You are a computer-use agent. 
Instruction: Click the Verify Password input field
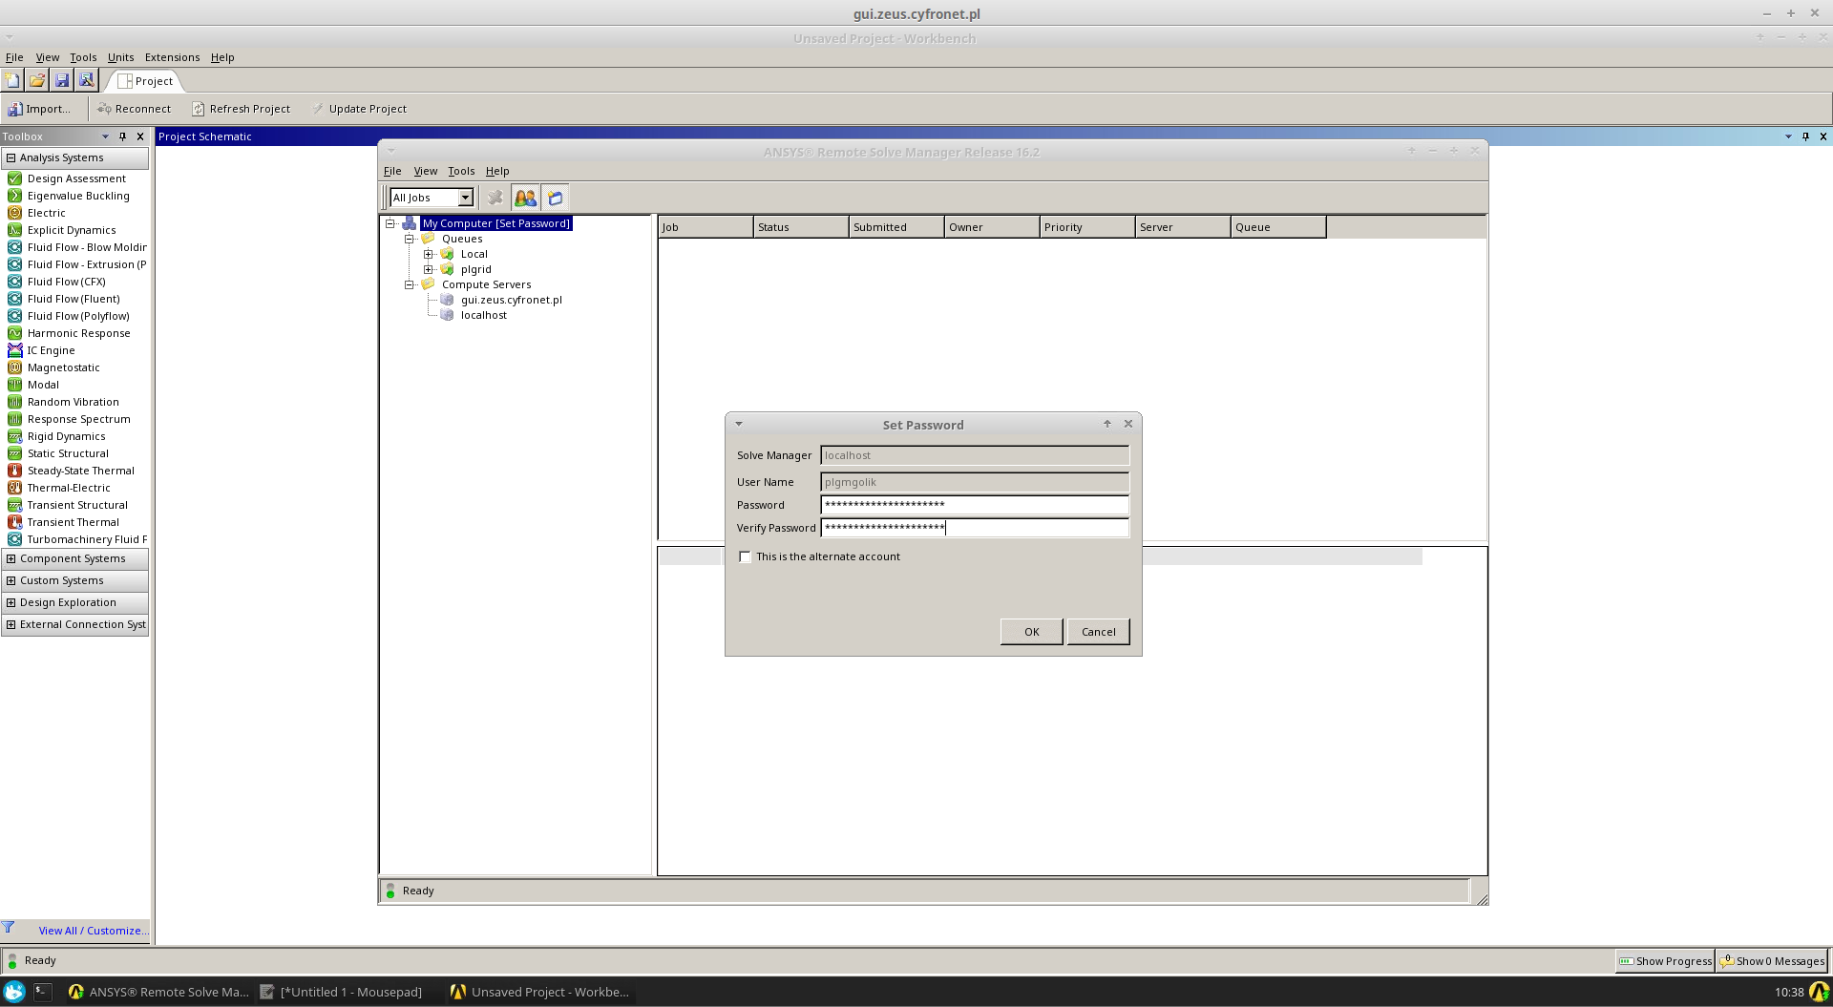(x=975, y=528)
